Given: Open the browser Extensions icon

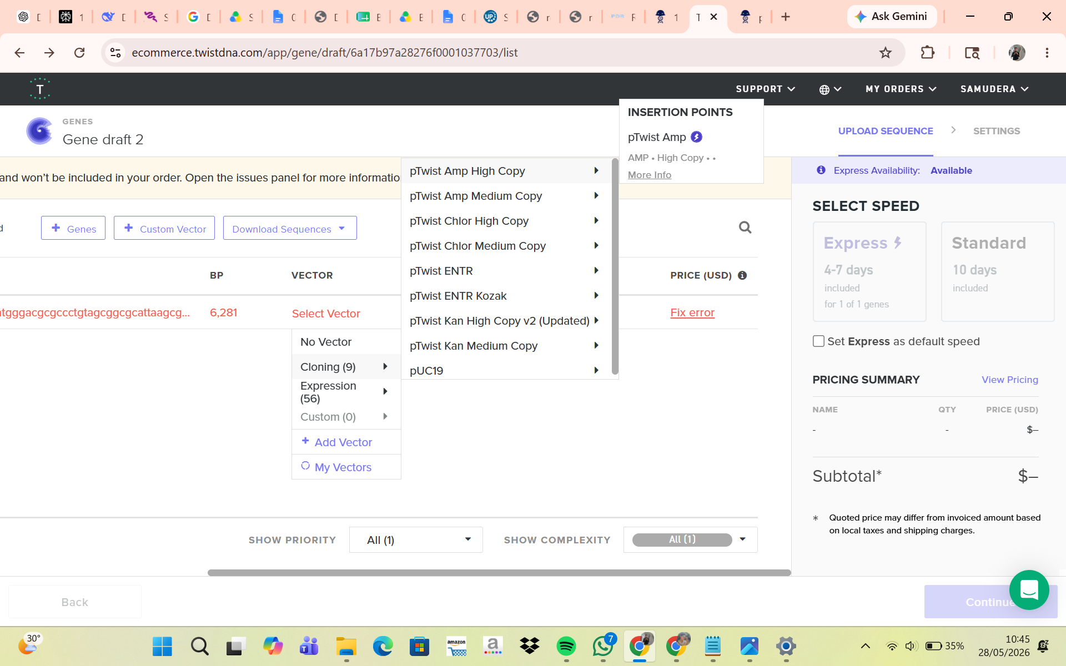Looking at the screenshot, I should (x=927, y=53).
